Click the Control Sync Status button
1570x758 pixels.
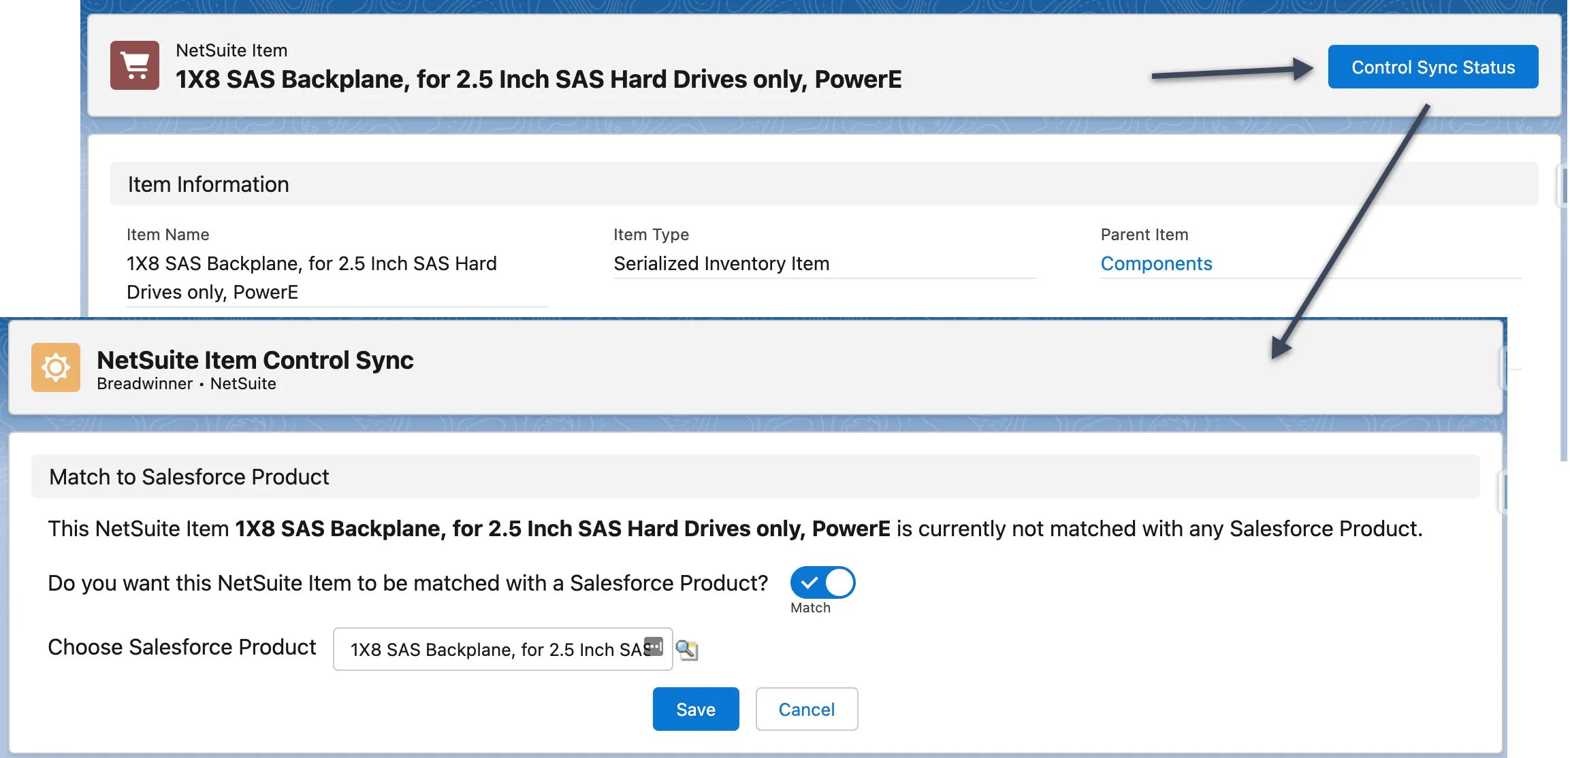tap(1432, 67)
